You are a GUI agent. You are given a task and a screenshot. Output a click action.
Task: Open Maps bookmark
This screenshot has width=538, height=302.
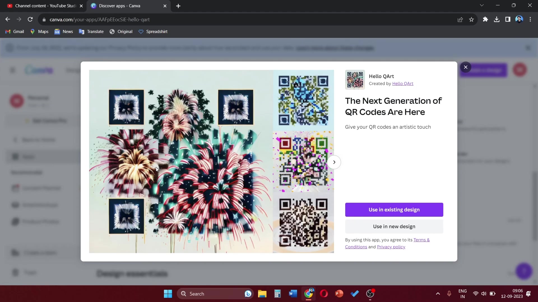(40, 32)
